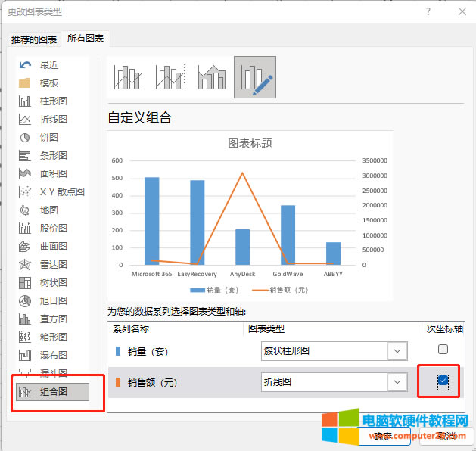476x451 pixels.
Task: Switch to 所有图表 tab
Action: 86,39
